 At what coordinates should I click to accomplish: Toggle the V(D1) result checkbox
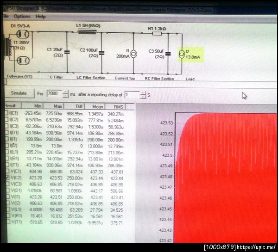(x=8, y=190)
